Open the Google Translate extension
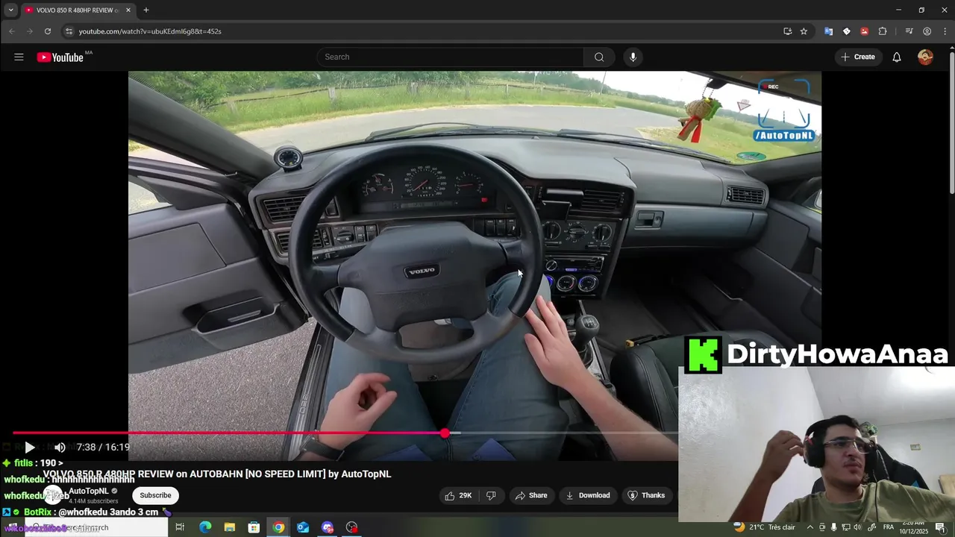The width and height of the screenshot is (955, 537). 828,31
